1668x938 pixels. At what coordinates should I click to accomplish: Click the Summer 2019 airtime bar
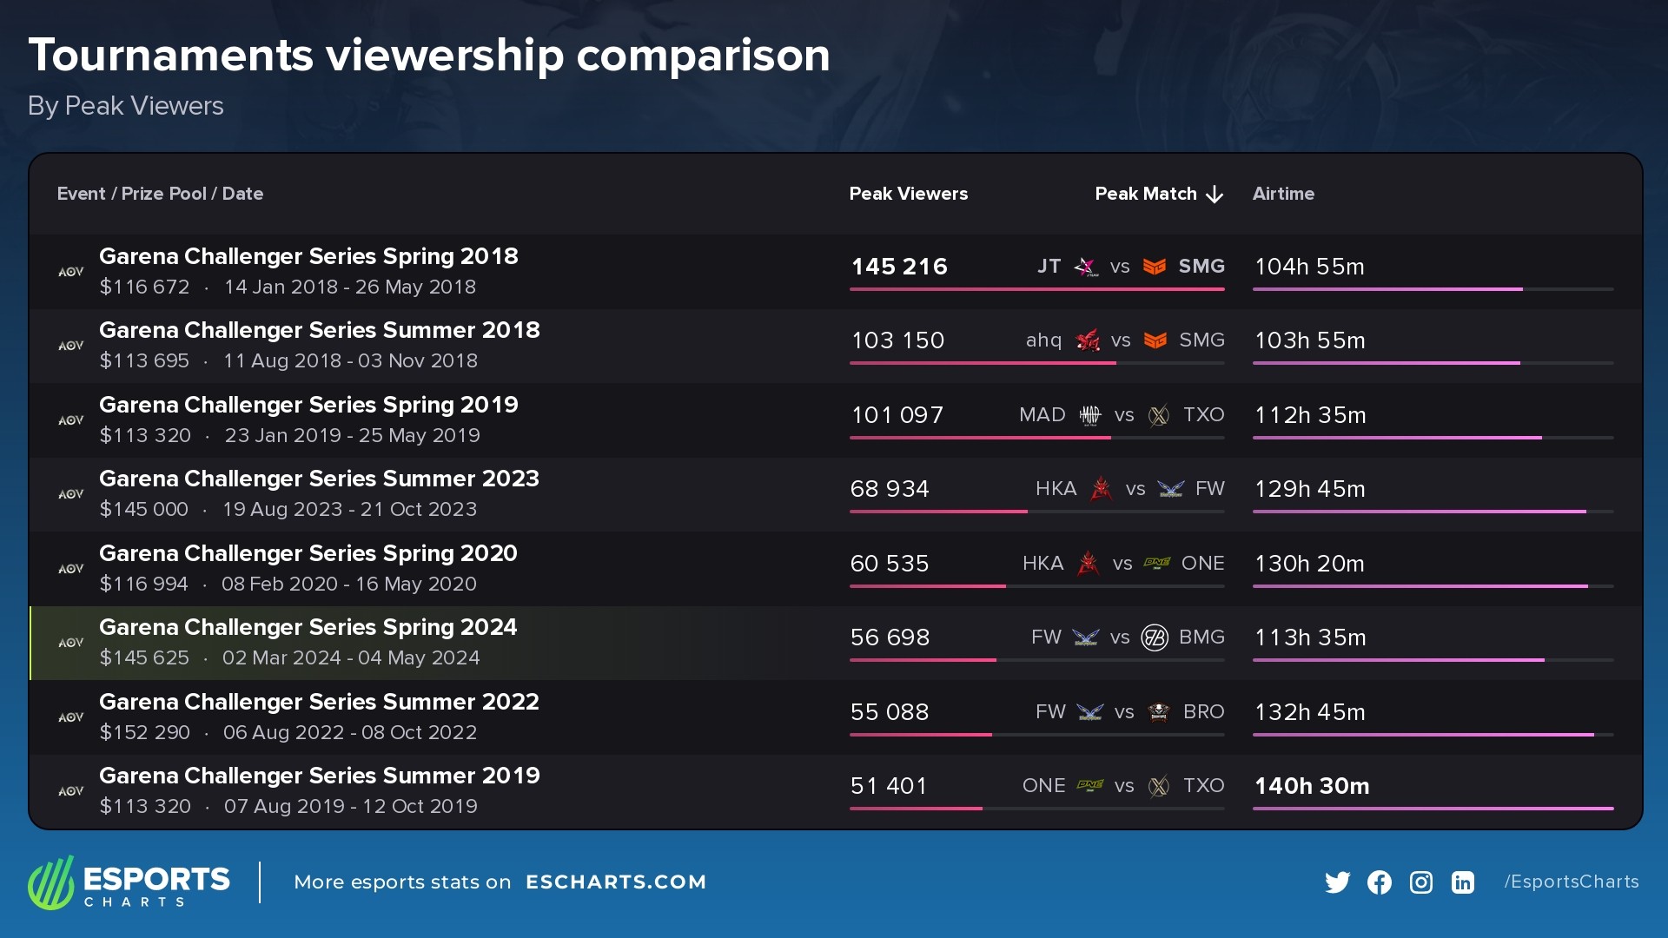point(1433,809)
